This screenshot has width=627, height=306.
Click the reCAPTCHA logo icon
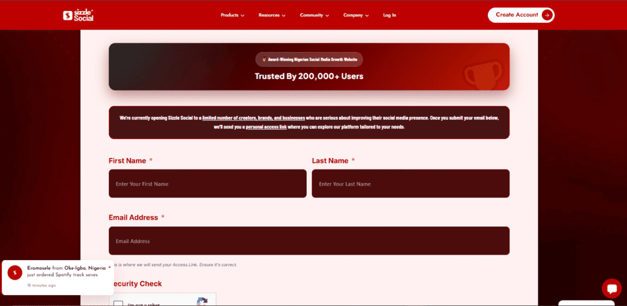click(203, 302)
